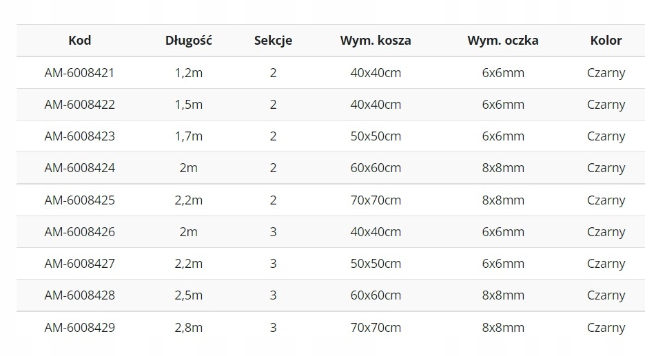
Task: Select product code AM-6008423
Action: (79, 136)
